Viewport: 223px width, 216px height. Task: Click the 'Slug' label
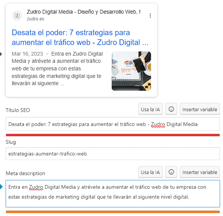[11, 142]
